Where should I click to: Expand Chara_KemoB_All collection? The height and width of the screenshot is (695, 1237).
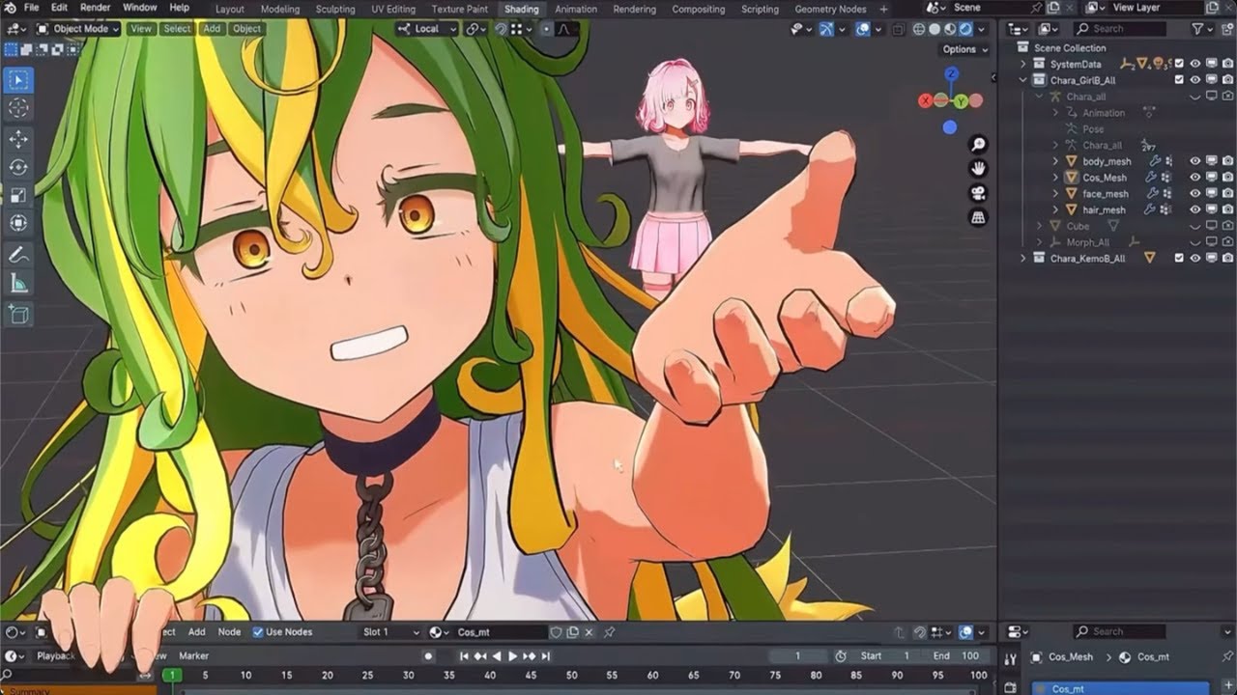pos(1023,258)
